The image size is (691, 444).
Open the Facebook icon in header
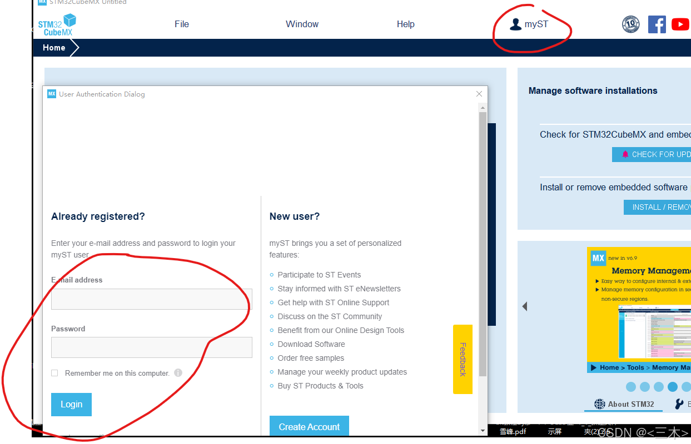[657, 24]
